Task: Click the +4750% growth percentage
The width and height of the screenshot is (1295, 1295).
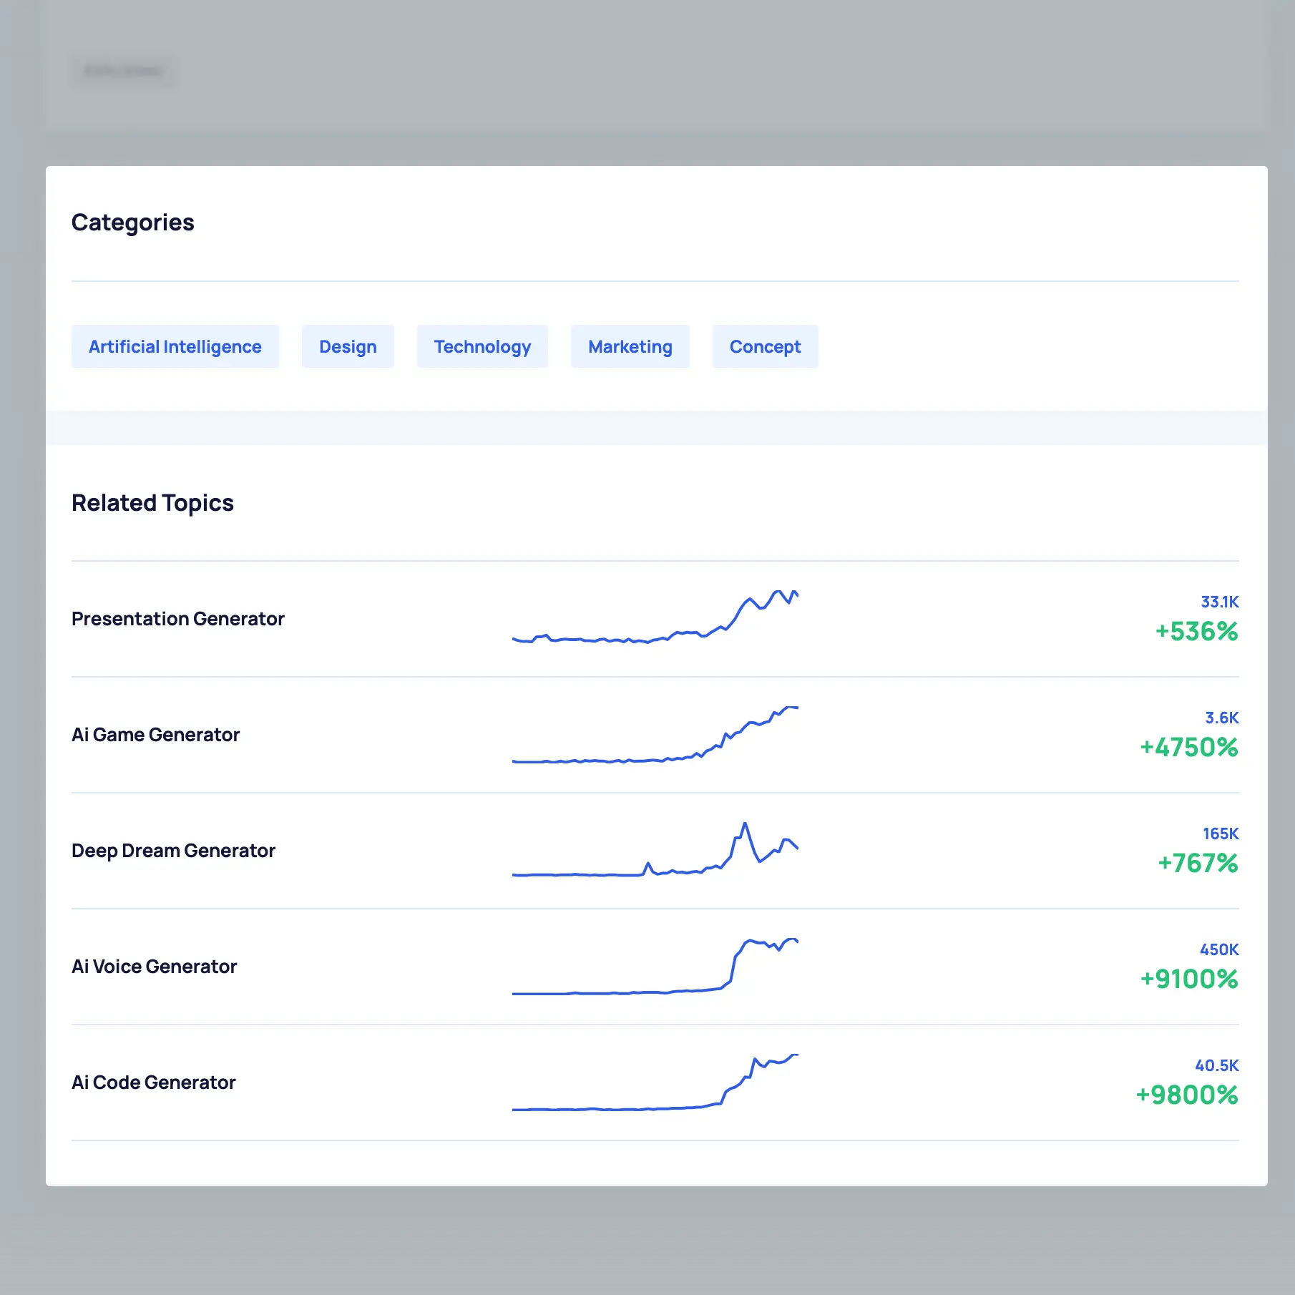Action: coord(1188,748)
